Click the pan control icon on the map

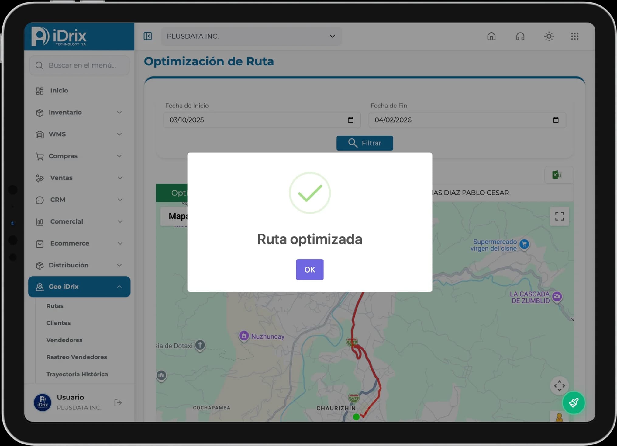click(x=559, y=386)
